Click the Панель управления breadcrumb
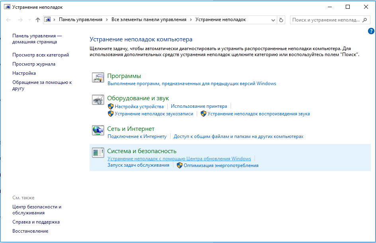This screenshot has width=376, height=243. [80, 19]
